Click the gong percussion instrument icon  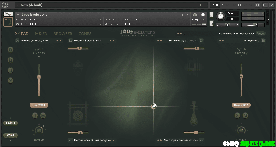78,115
